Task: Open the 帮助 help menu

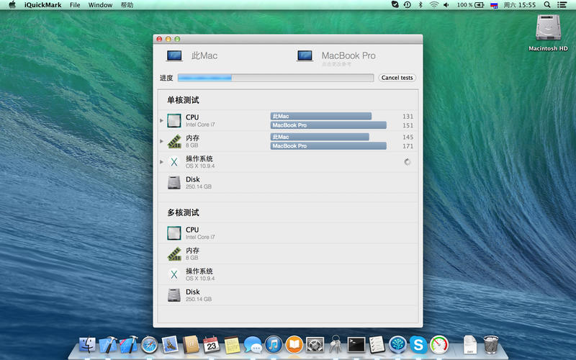Action: click(127, 5)
